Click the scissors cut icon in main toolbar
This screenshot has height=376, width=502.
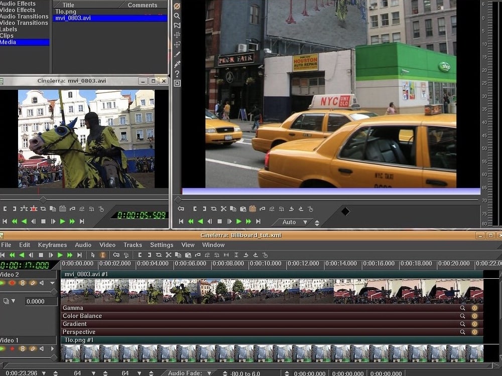(x=168, y=255)
